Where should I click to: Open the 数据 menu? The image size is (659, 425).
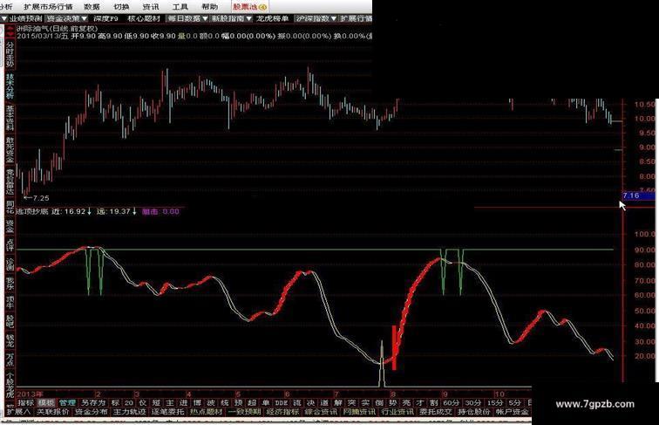(x=92, y=7)
